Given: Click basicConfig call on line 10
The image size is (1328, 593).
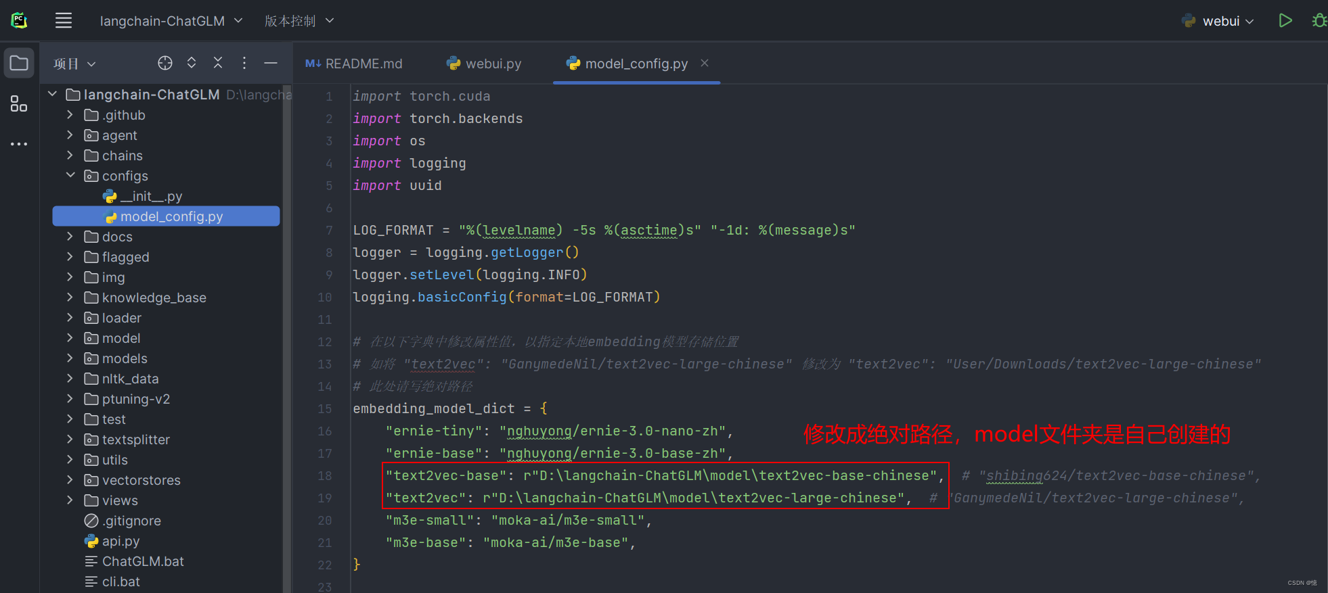Looking at the screenshot, I should point(462,297).
